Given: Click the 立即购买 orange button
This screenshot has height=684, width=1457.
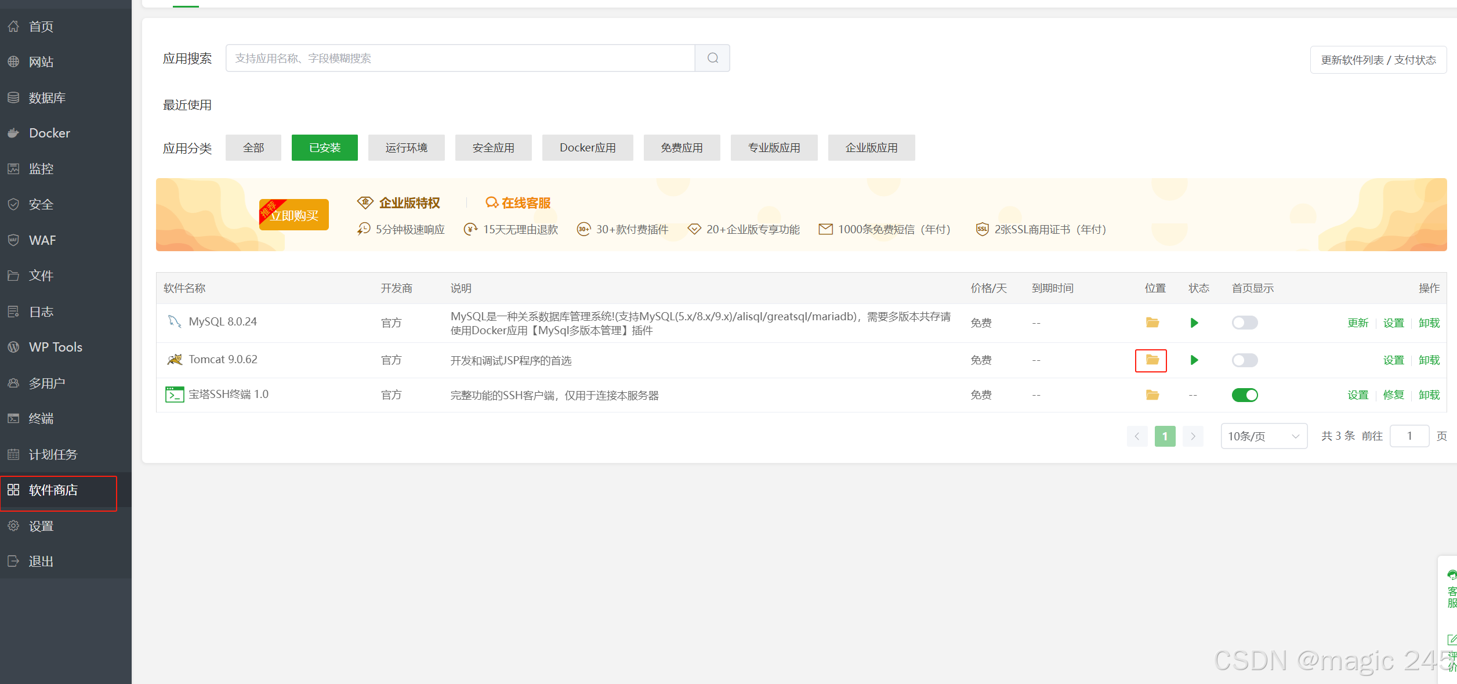Looking at the screenshot, I should click(294, 215).
